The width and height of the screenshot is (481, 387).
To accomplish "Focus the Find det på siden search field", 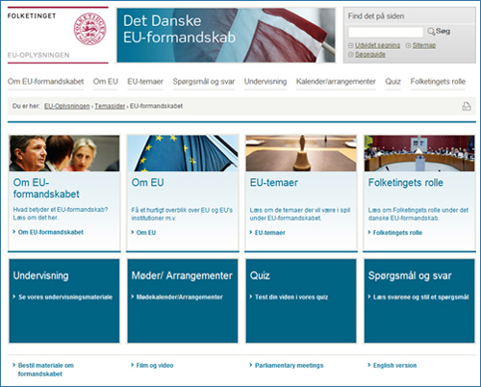I will tap(386, 32).
